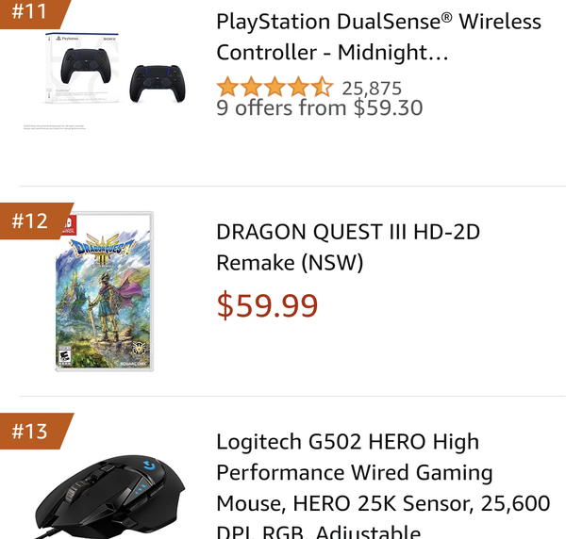Viewport: 566px width, 539px height.
Task: Open DRAGON QUEST III HD-2D Remake title
Action: [348, 247]
